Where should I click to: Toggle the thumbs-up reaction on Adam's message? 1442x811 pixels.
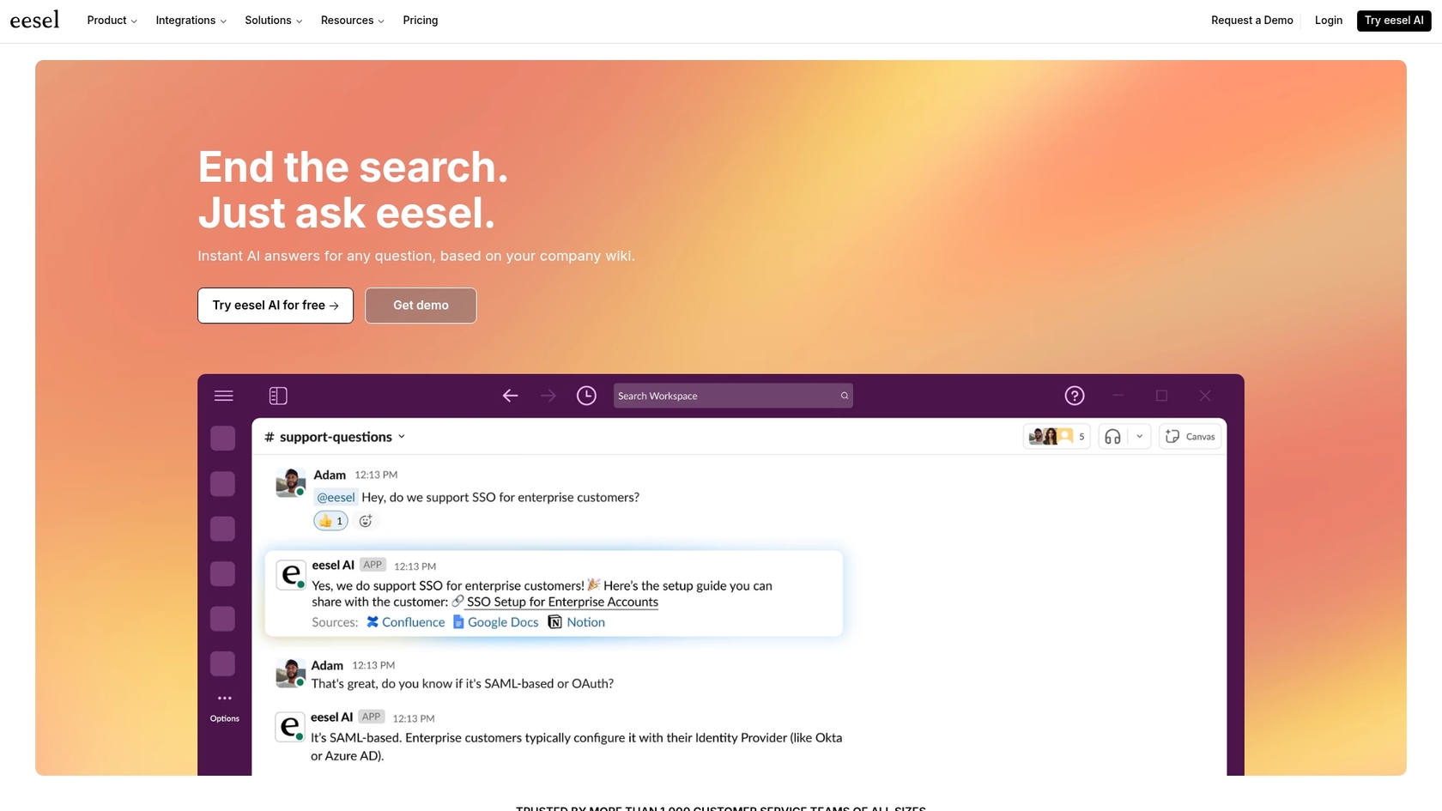point(330,520)
